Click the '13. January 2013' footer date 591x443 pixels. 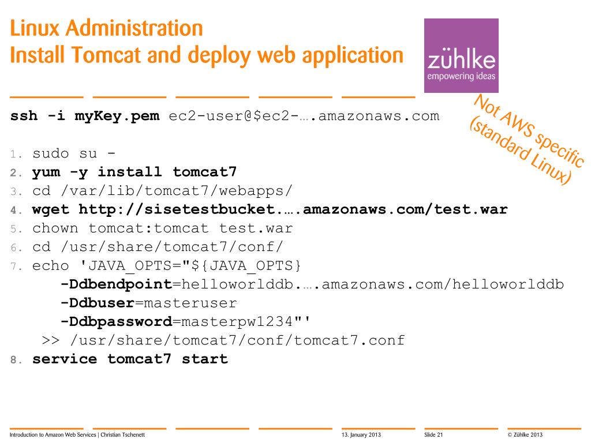361,435
